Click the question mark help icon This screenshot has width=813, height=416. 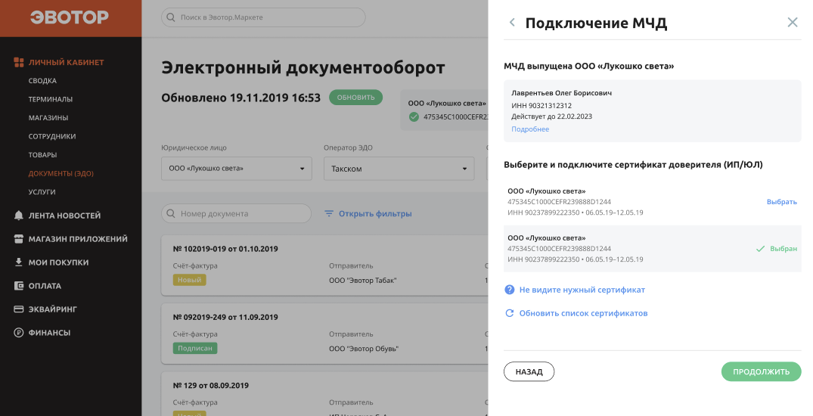pyautogui.click(x=510, y=290)
